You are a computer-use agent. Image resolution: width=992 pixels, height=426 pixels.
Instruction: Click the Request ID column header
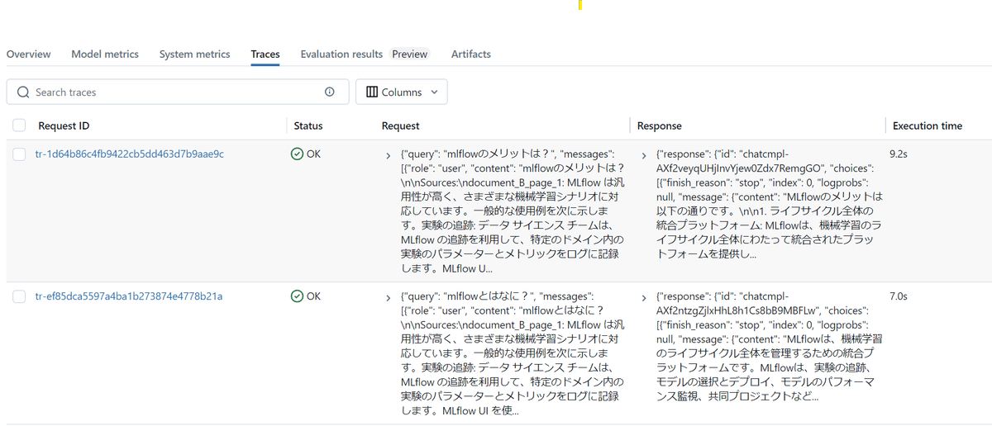pos(64,126)
